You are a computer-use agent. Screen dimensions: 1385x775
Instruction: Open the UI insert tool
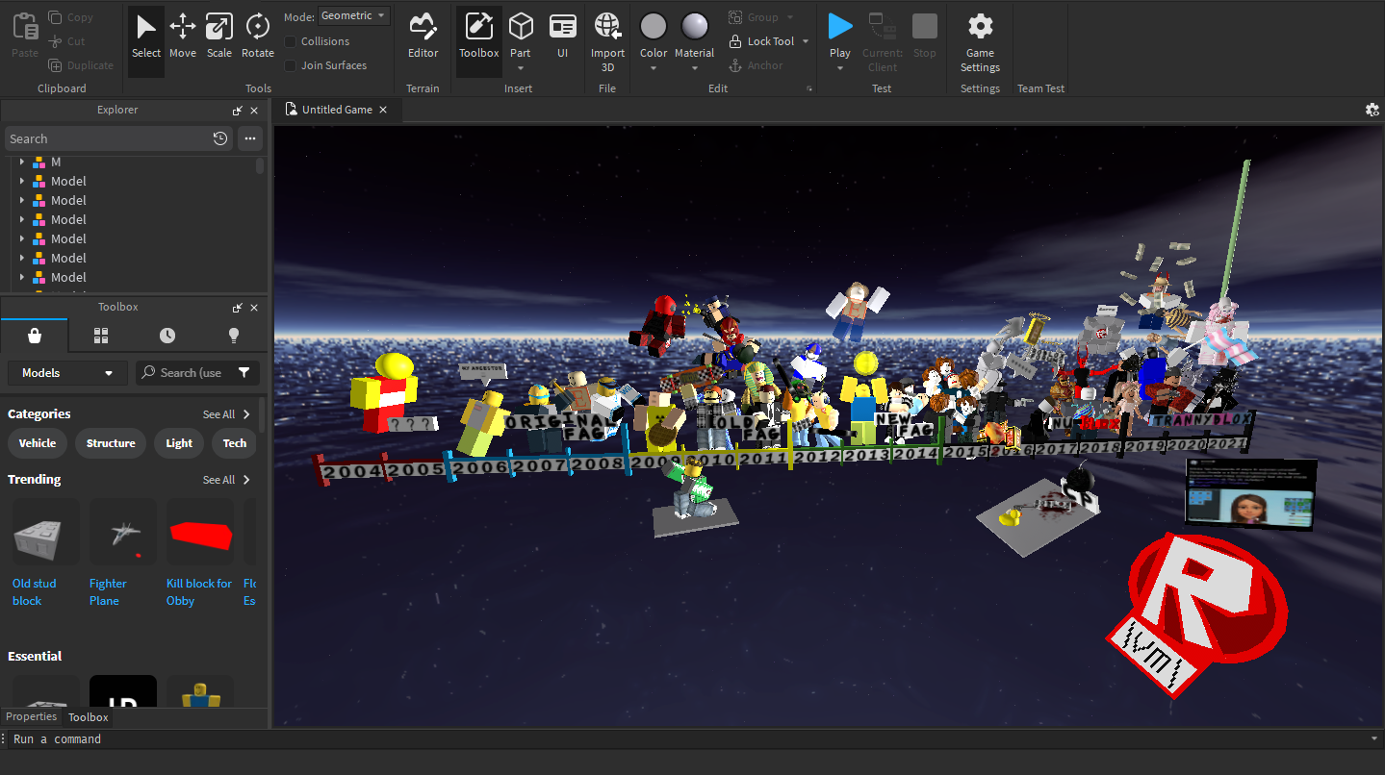click(563, 37)
